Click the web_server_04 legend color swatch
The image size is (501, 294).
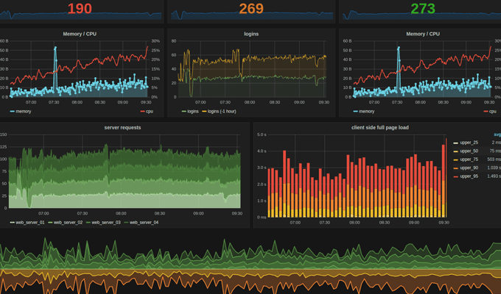click(126, 222)
